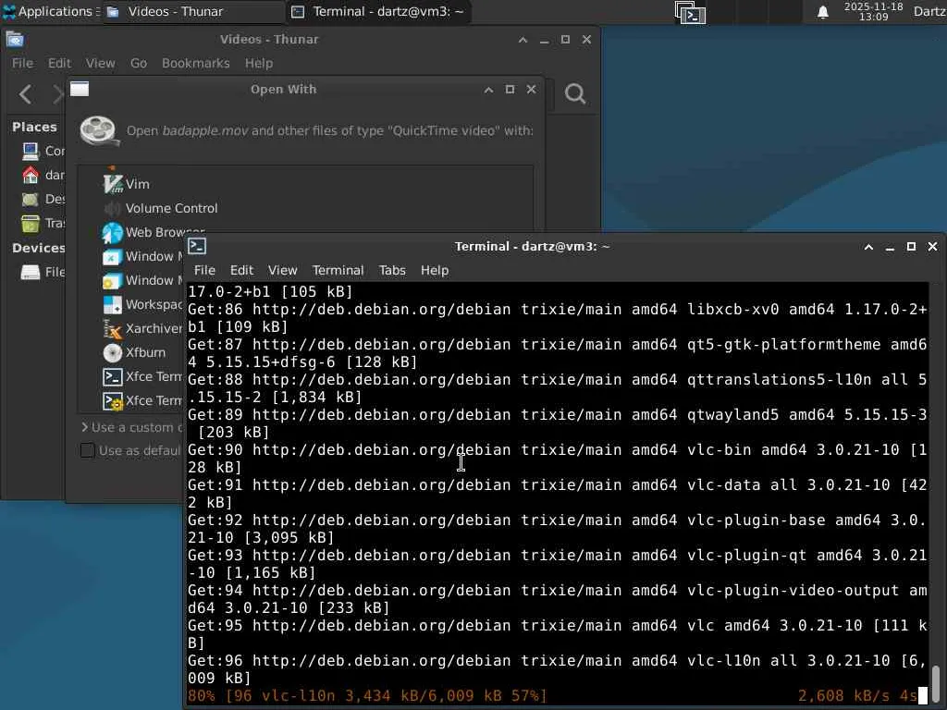Select the Xfce Terminal settings entry icon
947x710 pixels.
112,401
